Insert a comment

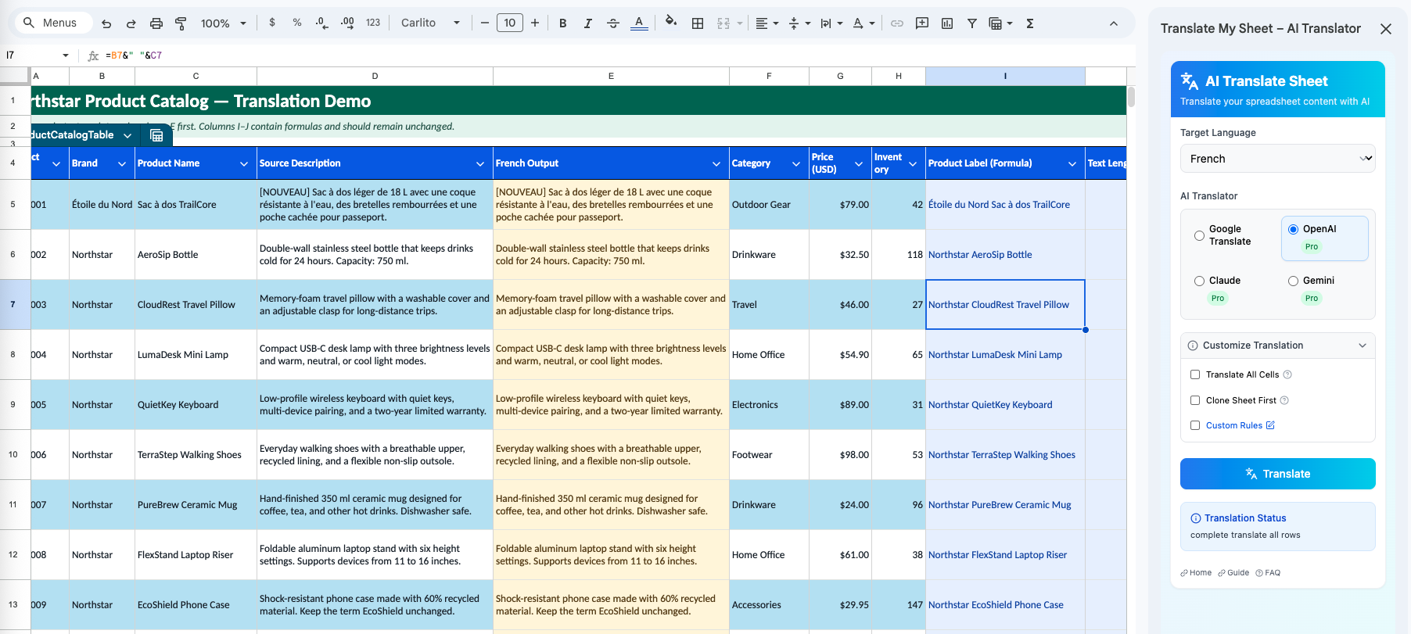[x=922, y=23]
